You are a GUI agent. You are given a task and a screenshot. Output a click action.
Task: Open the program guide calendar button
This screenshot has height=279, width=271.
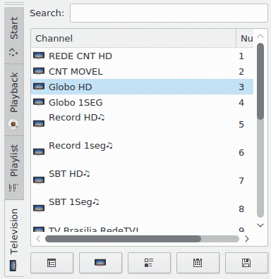click(x=198, y=263)
